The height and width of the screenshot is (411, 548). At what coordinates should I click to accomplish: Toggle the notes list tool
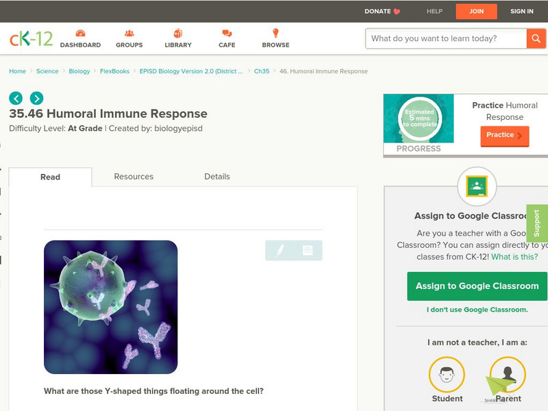tap(308, 251)
